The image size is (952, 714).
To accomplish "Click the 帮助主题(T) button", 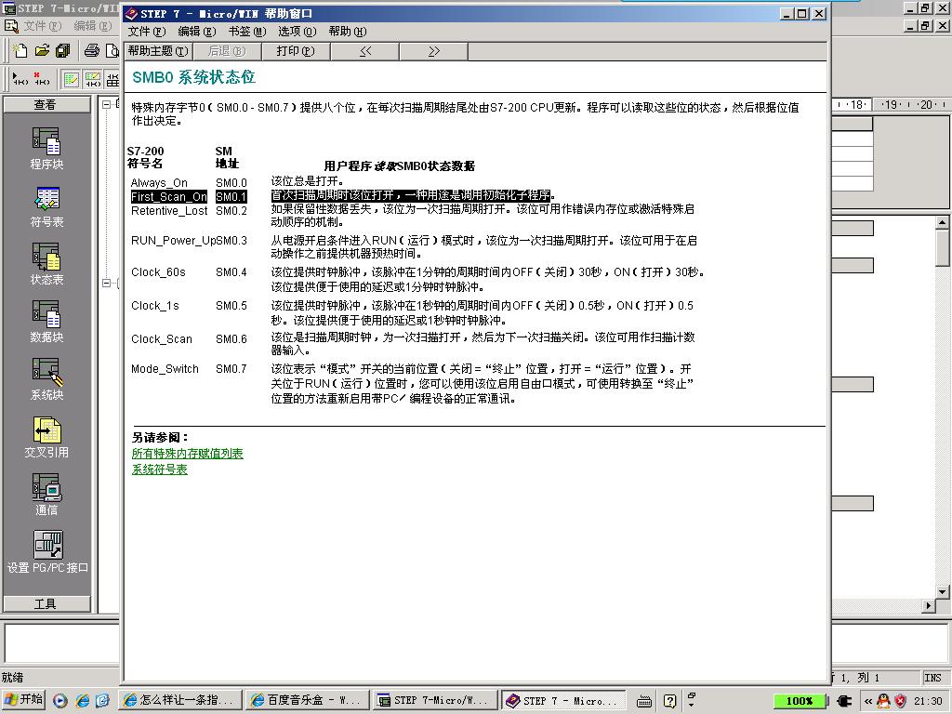I will click(157, 51).
